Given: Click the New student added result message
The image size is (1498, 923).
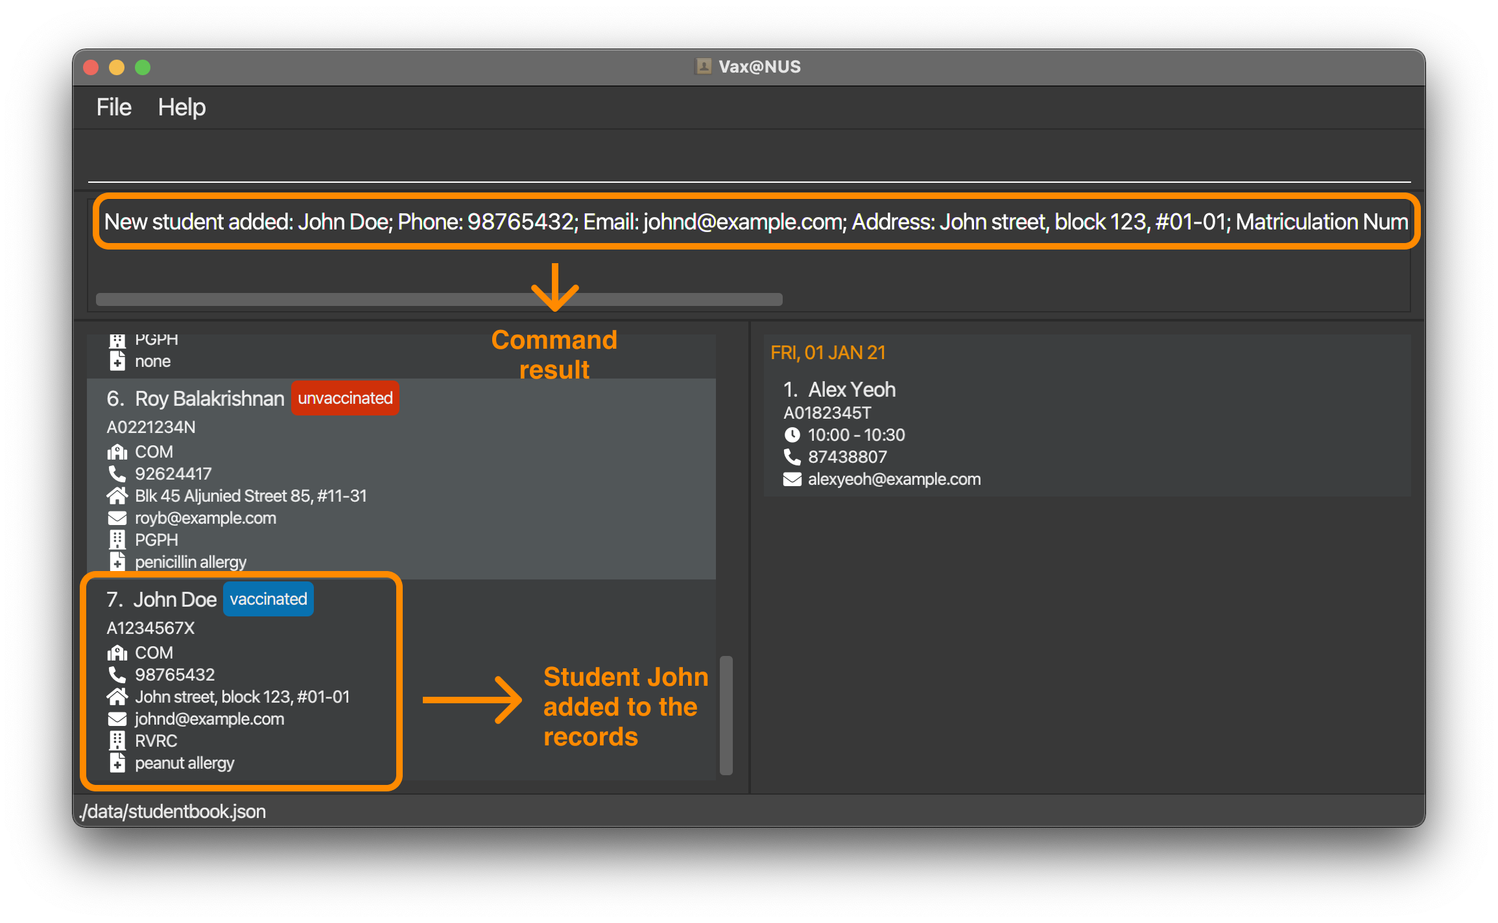Looking at the screenshot, I should click(x=756, y=222).
